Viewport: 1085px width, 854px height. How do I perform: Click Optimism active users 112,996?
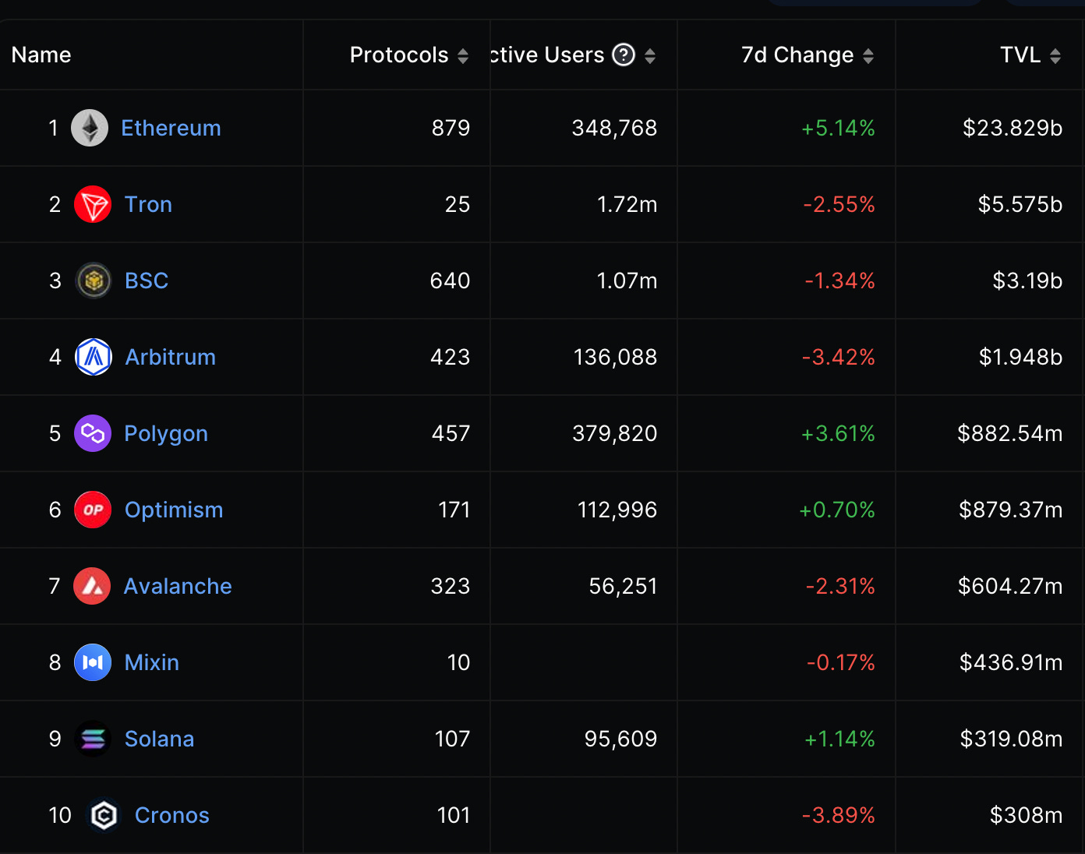coord(617,510)
